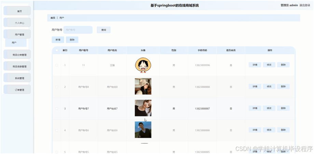This screenshot has height=154, width=314.
Task: Click 详情 for 用户账号7
Action: (x=255, y=108)
